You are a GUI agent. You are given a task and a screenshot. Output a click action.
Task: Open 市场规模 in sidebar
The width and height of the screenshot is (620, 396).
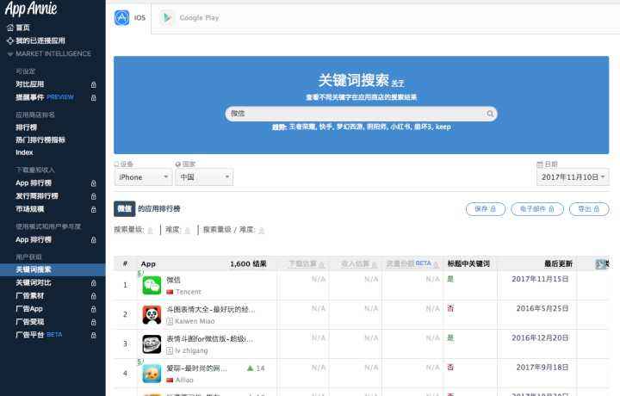[x=30, y=209]
